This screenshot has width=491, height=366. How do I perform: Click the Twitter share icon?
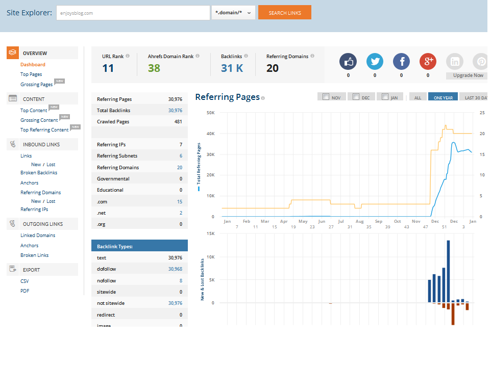375,62
